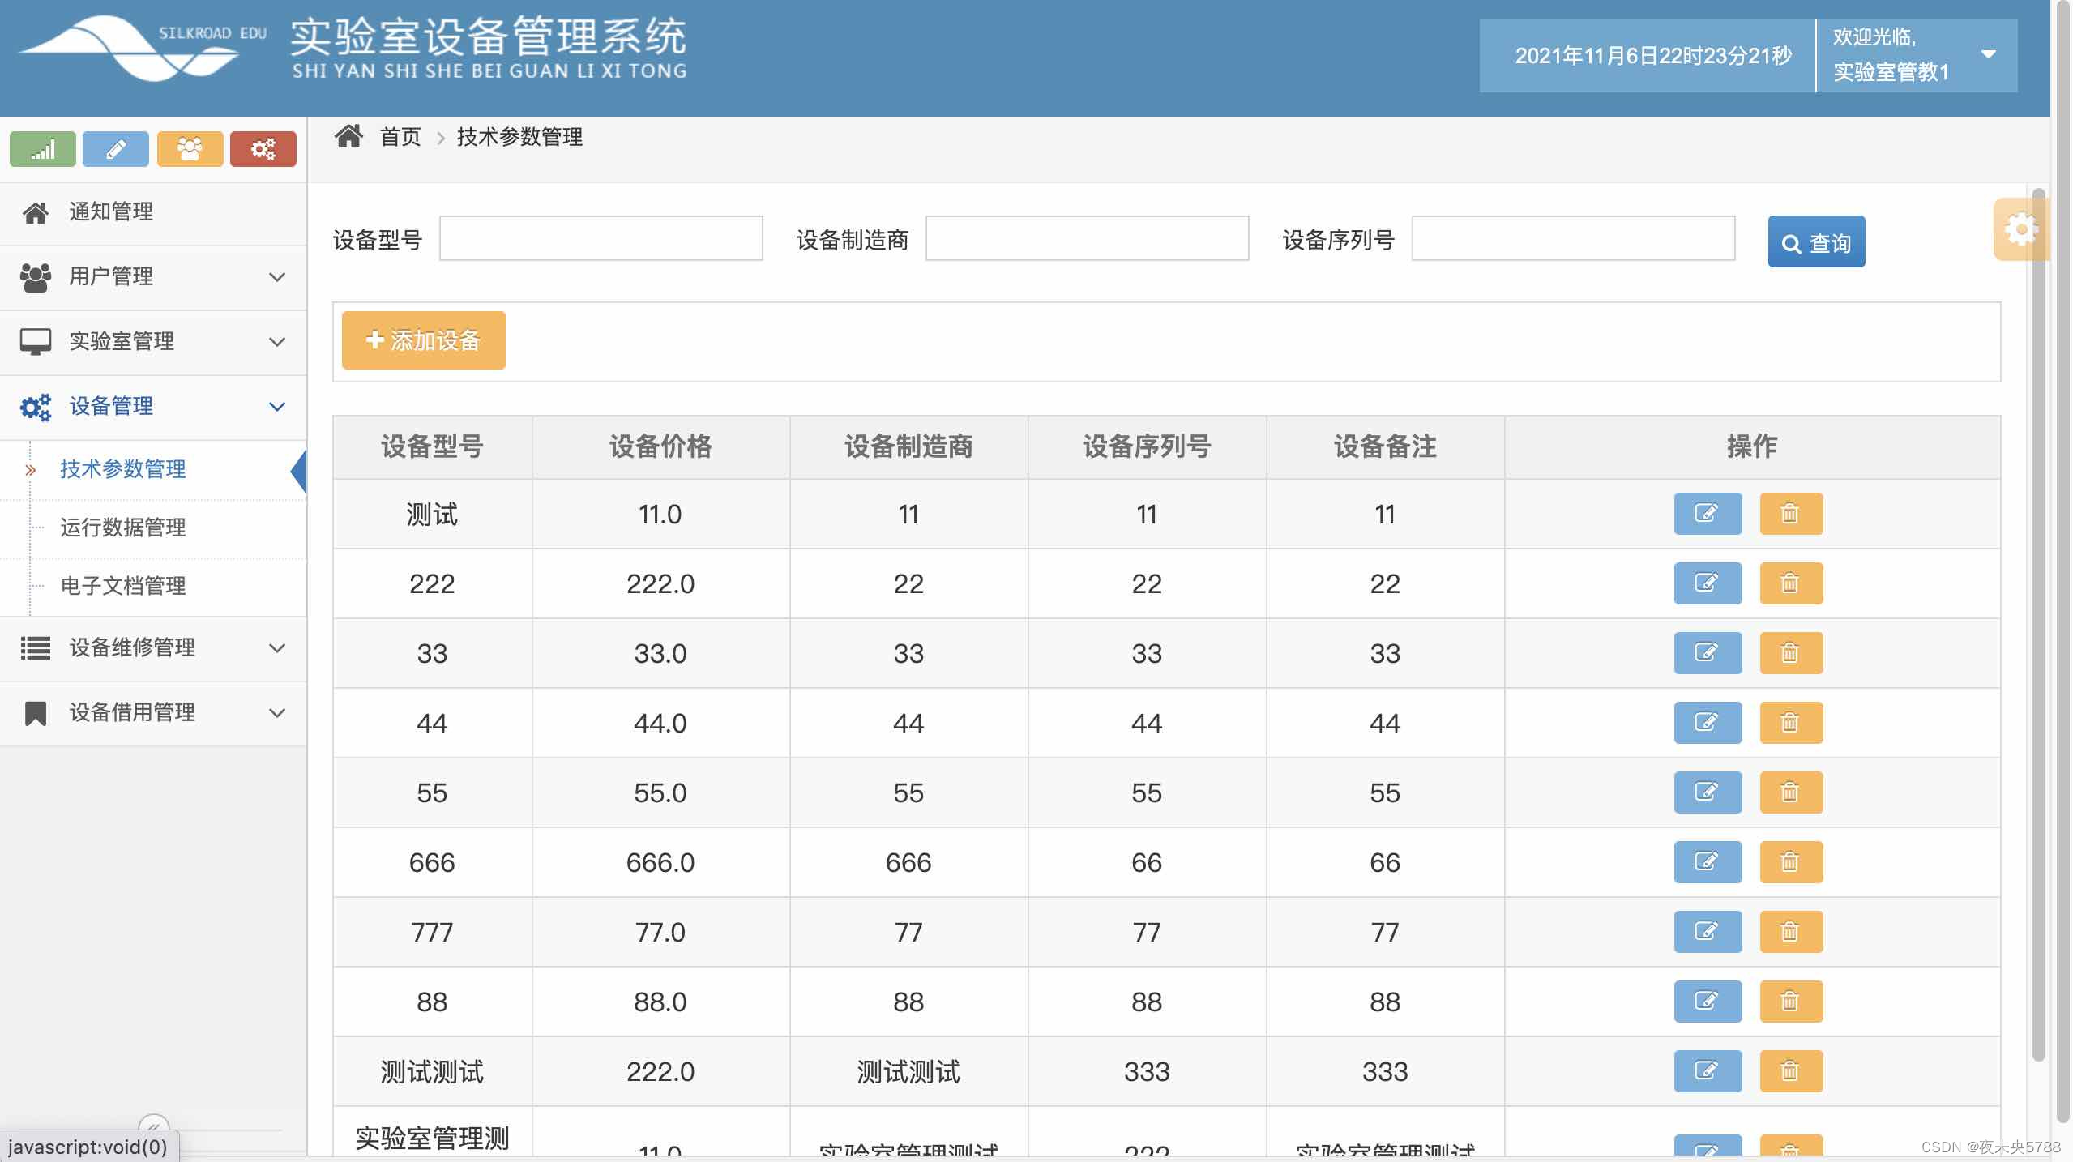This screenshot has width=2073, height=1162.
Task: Open 电子文档管理 submenu item
Action: (123, 586)
